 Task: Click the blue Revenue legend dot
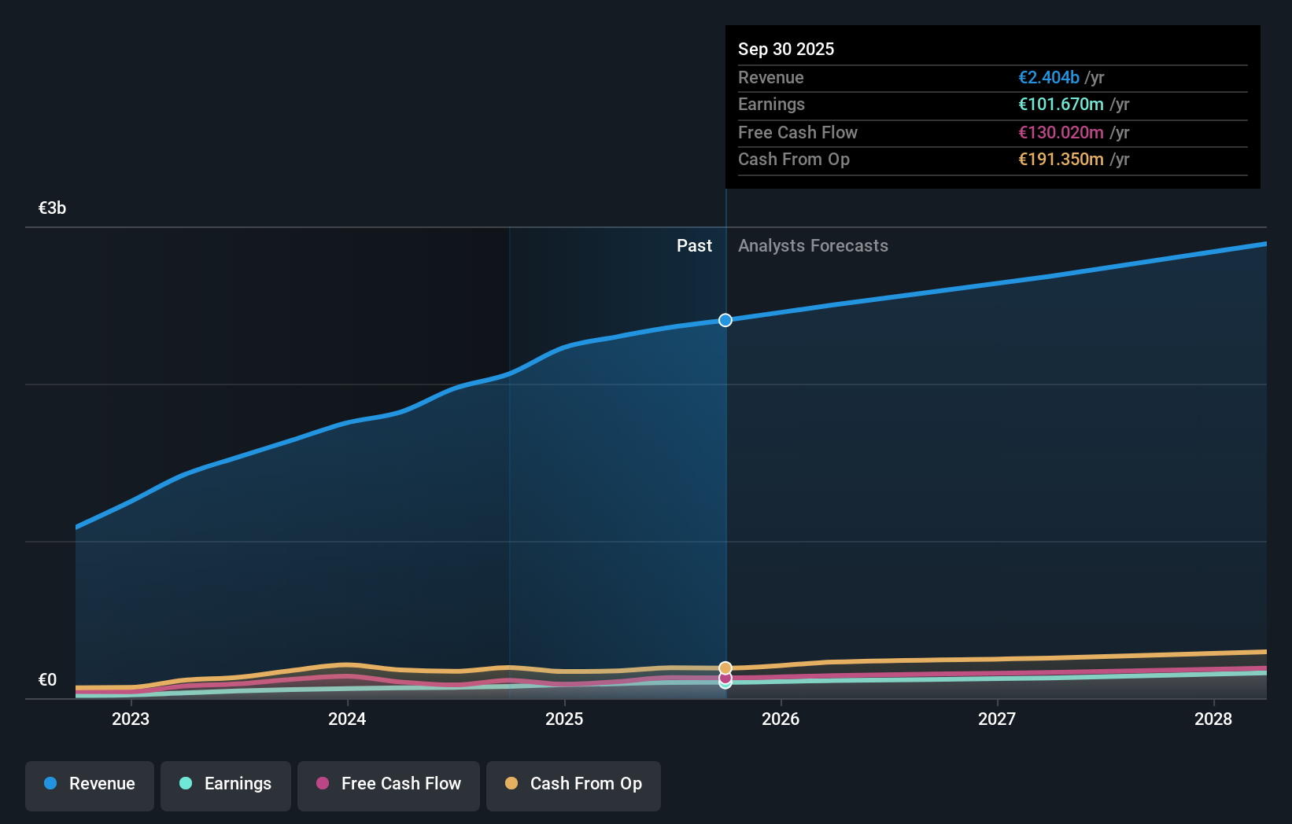49,784
